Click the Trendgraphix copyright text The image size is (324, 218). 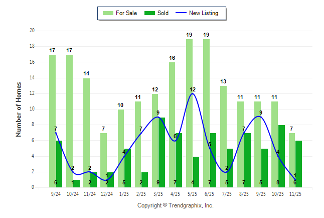[176, 205]
